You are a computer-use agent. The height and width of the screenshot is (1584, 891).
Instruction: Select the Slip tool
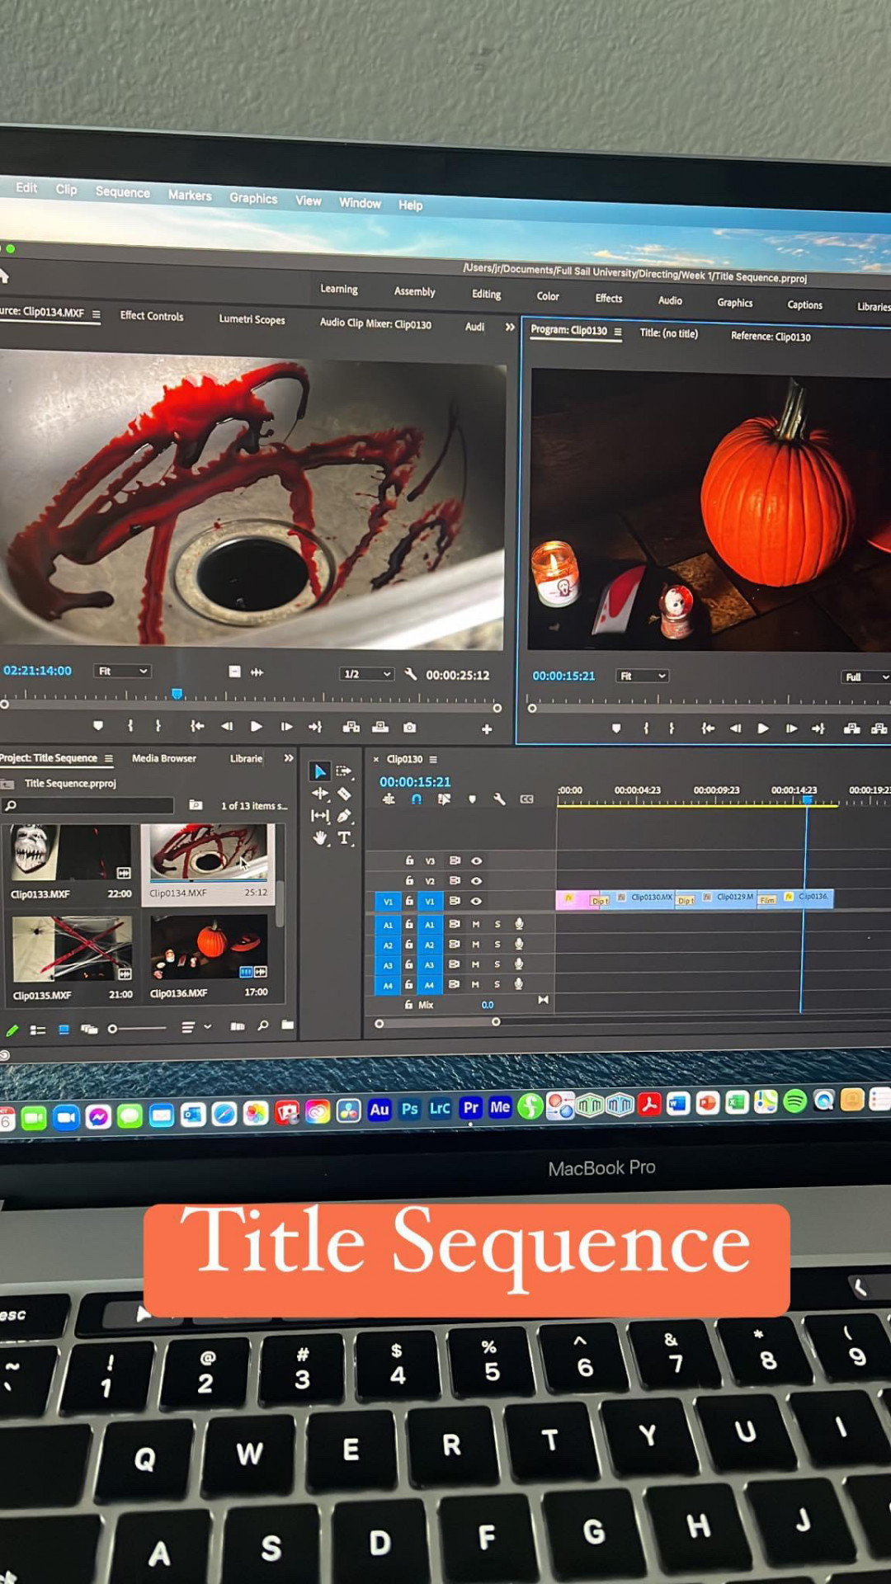[x=319, y=816]
